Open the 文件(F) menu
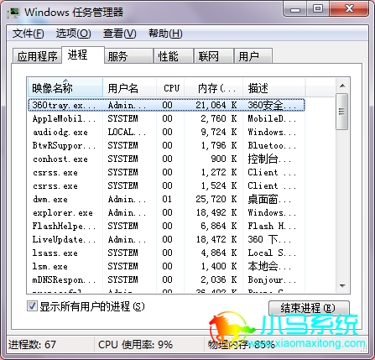375x360 pixels. click(28, 34)
